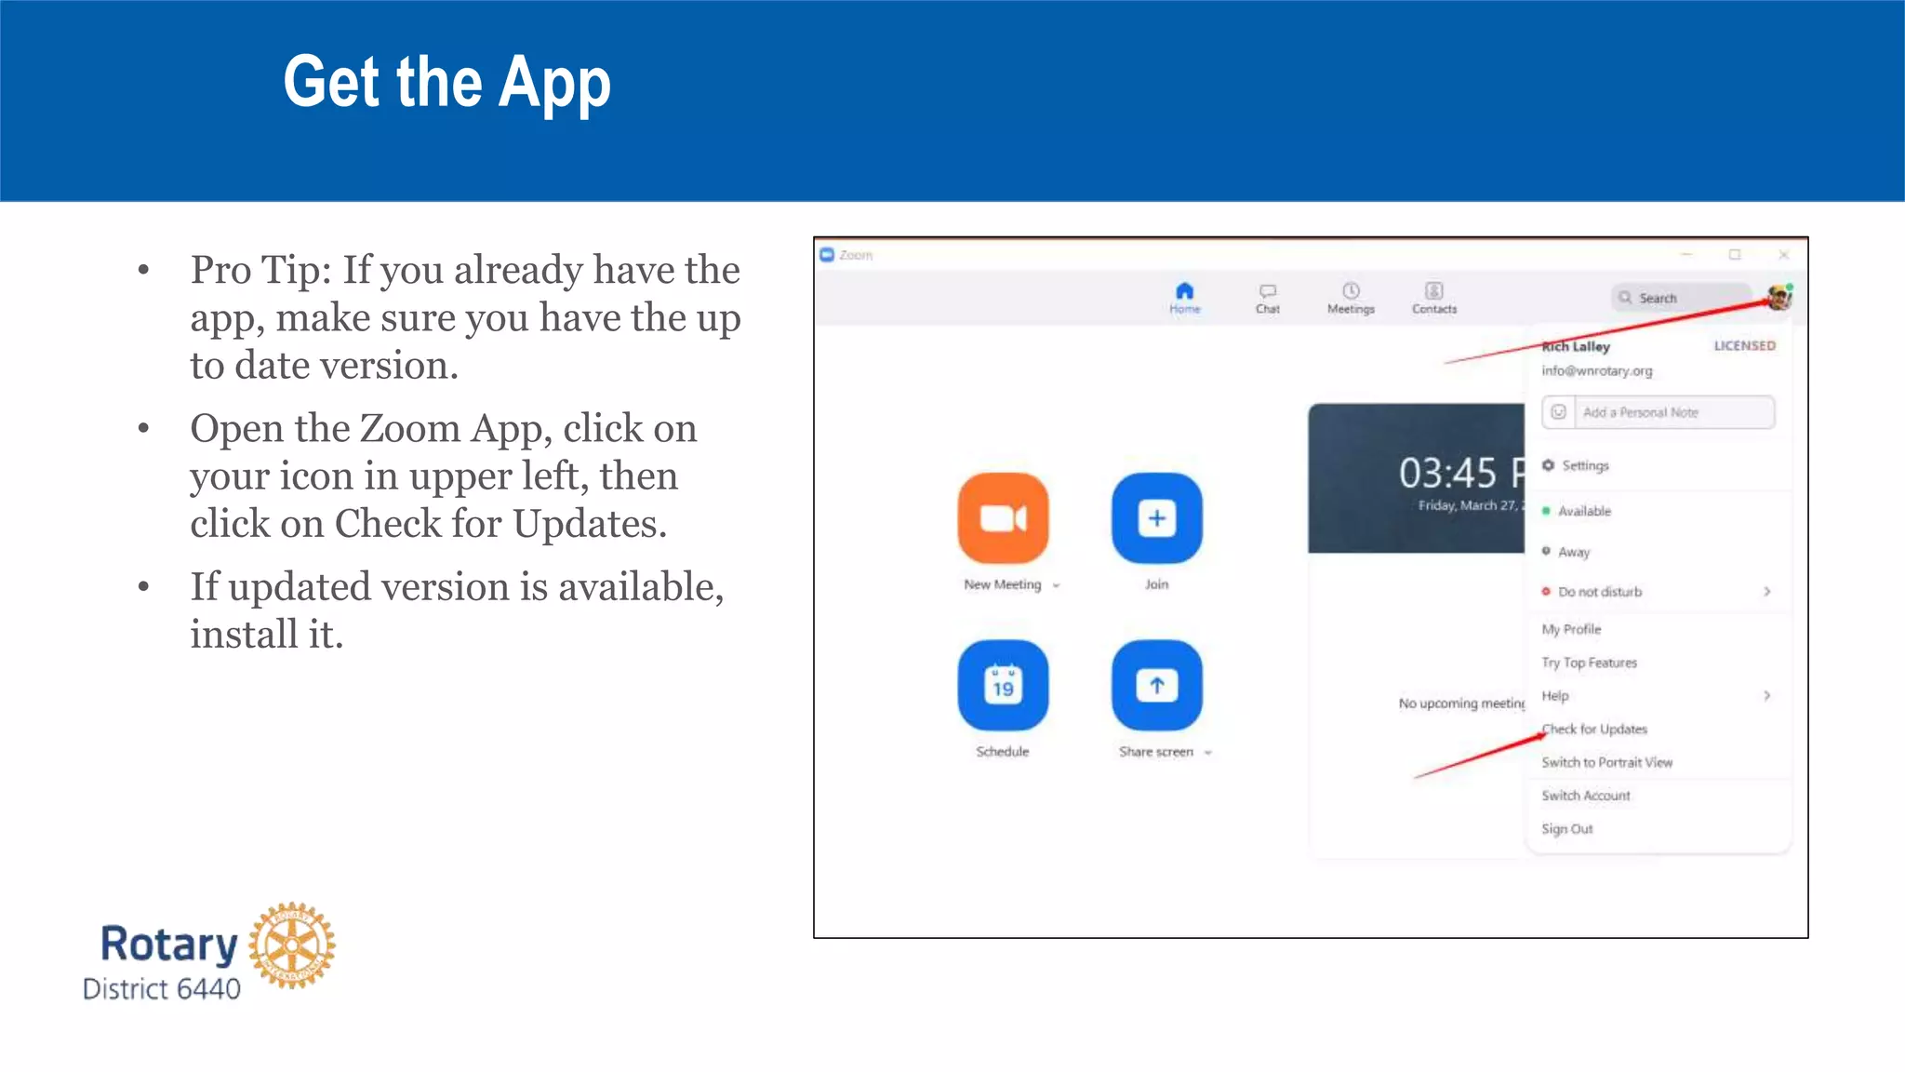
Task: Open the Chat tab
Action: (1267, 299)
